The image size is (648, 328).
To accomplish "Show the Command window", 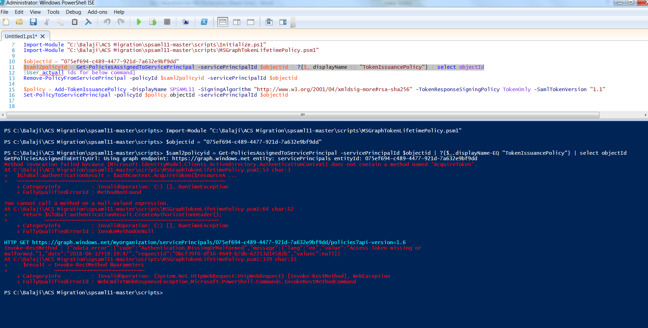I will tap(269, 22).
